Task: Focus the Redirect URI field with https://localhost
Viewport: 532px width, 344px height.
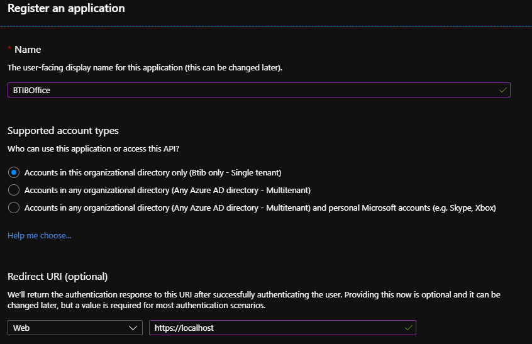Action: [x=277, y=328]
